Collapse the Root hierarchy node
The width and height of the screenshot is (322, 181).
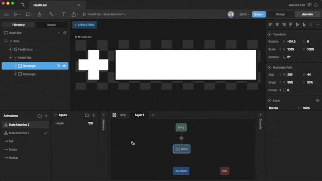pyautogui.click(x=6, y=41)
